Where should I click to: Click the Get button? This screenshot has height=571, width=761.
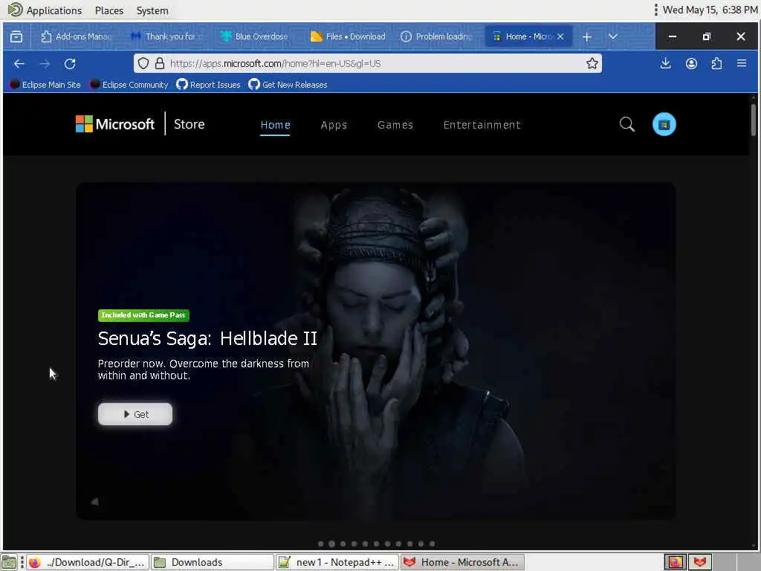(x=135, y=414)
